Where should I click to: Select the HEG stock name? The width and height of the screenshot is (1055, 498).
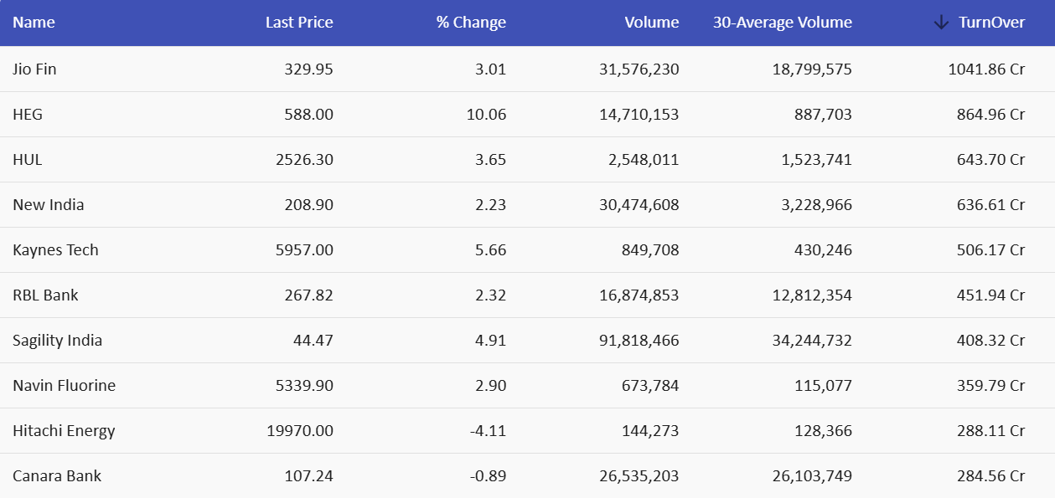click(x=28, y=114)
